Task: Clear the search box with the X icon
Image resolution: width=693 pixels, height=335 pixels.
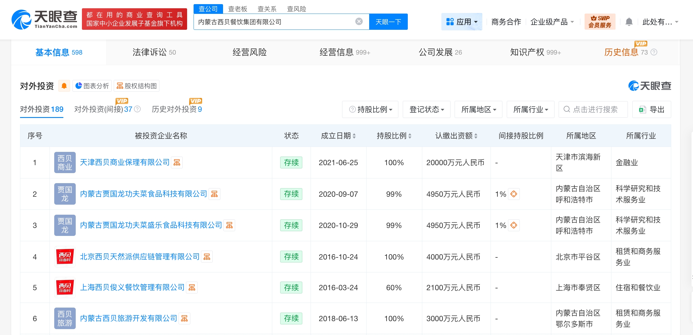Action: click(x=359, y=22)
